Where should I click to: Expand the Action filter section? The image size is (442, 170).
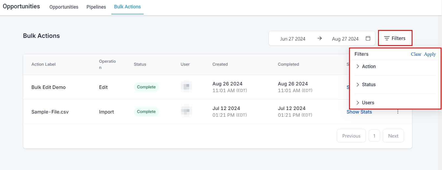(369, 66)
